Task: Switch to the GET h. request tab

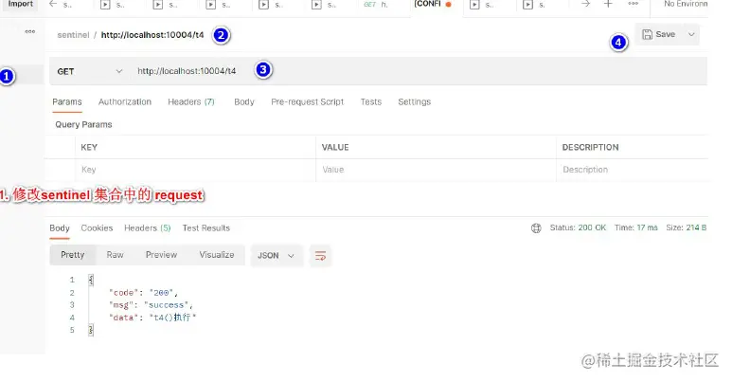Action: coord(376,4)
